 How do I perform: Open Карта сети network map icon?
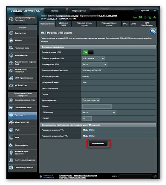pos(11,33)
